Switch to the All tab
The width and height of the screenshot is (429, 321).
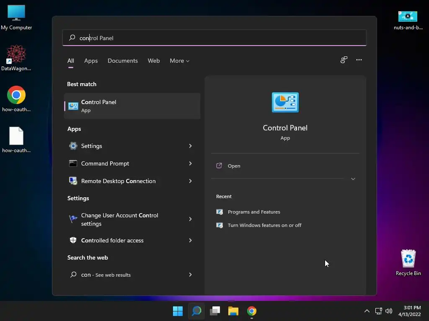pos(70,61)
